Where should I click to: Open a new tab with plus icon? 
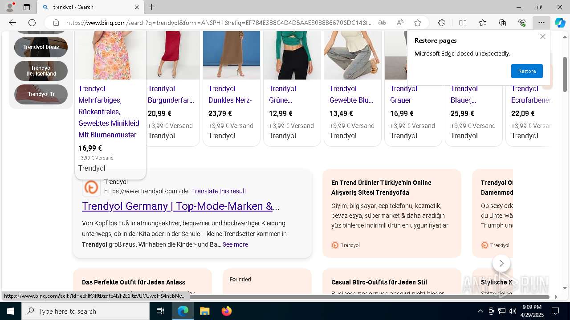point(152,7)
